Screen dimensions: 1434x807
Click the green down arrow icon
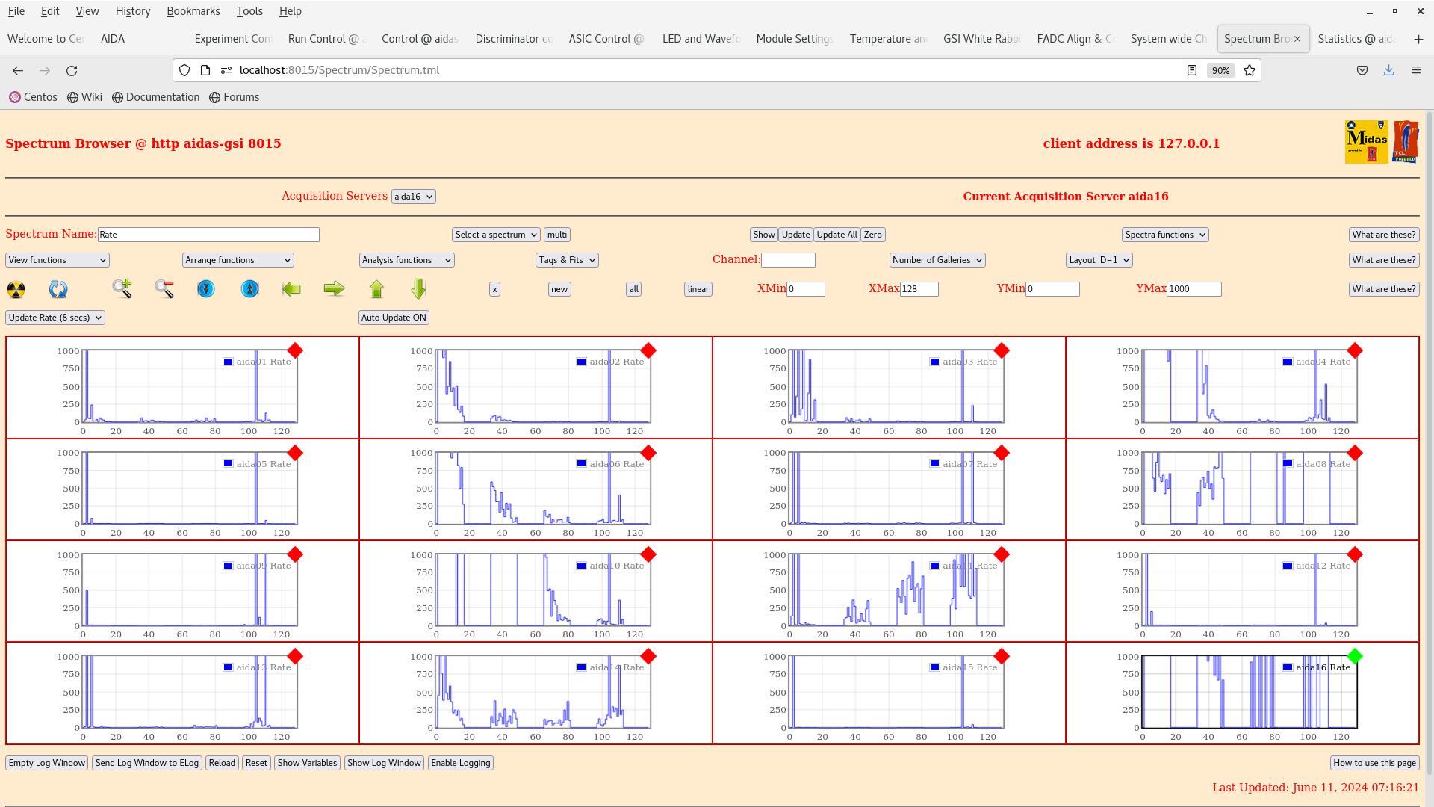[x=418, y=289]
